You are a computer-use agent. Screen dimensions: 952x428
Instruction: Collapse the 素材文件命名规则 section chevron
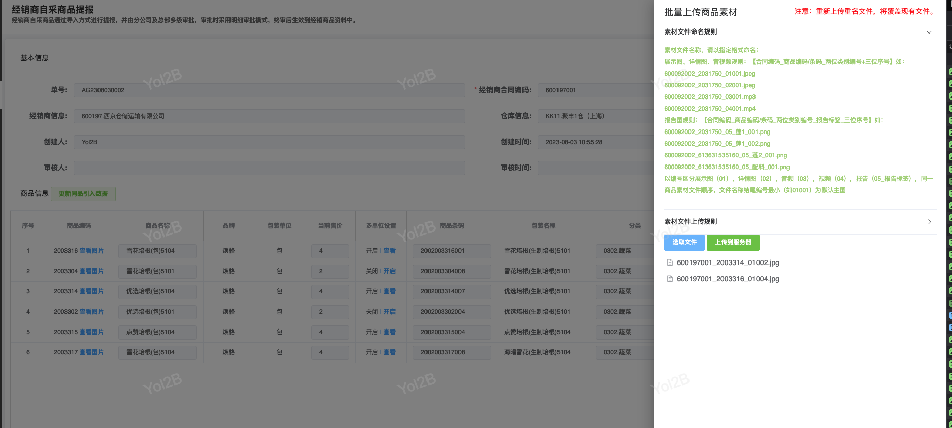click(929, 32)
